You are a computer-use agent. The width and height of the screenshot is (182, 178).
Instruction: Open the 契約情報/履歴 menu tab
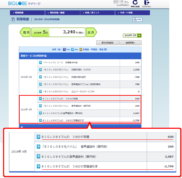click(63, 13)
